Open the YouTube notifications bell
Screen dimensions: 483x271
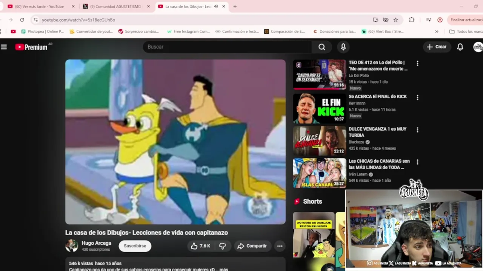pyautogui.click(x=460, y=47)
